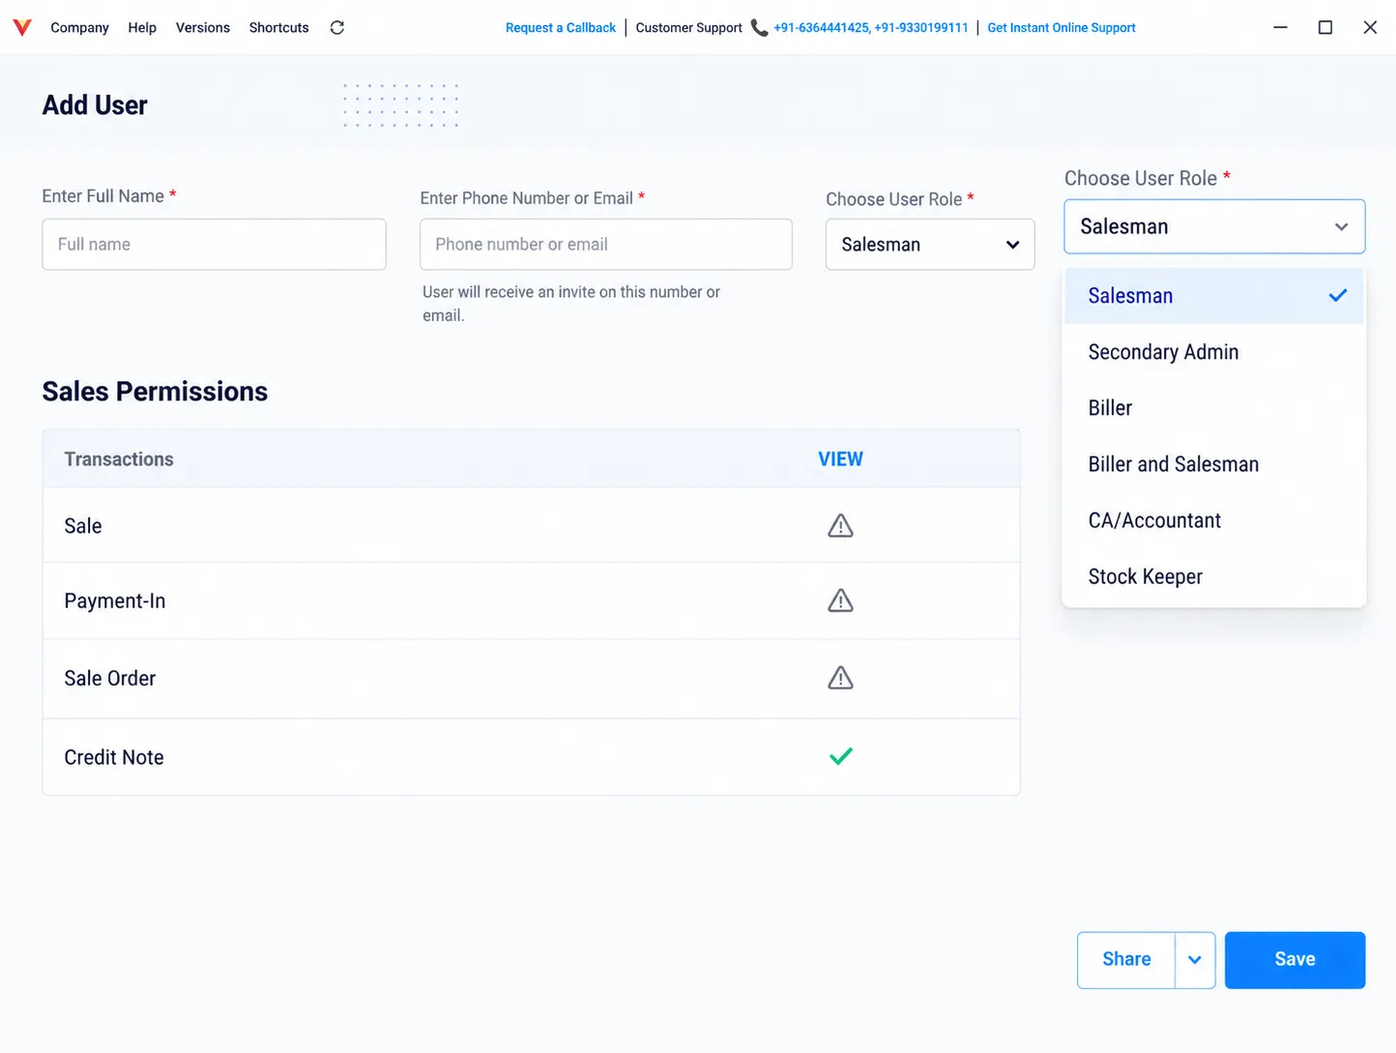Image resolution: width=1396 pixels, height=1053 pixels.
Task: Click the phone icon near Customer Support
Action: (759, 28)
